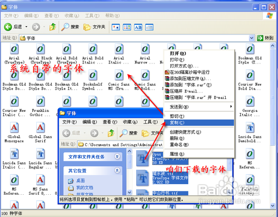
Task: Choose 重命名(M) in the context menu
Action: tap(199, 145)
